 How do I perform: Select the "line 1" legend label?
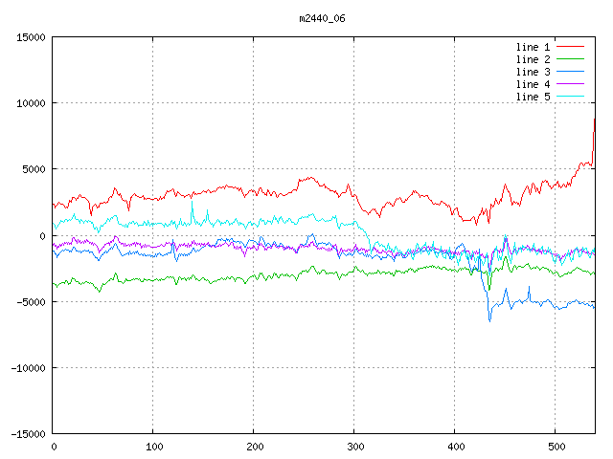(x=533, y=47)
